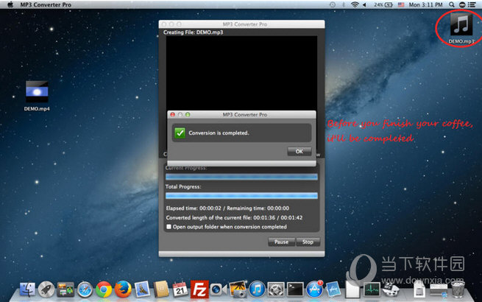482x302 pixels.
Task: Open Xcode blueprint icon in dock
Action: (333, 289)
